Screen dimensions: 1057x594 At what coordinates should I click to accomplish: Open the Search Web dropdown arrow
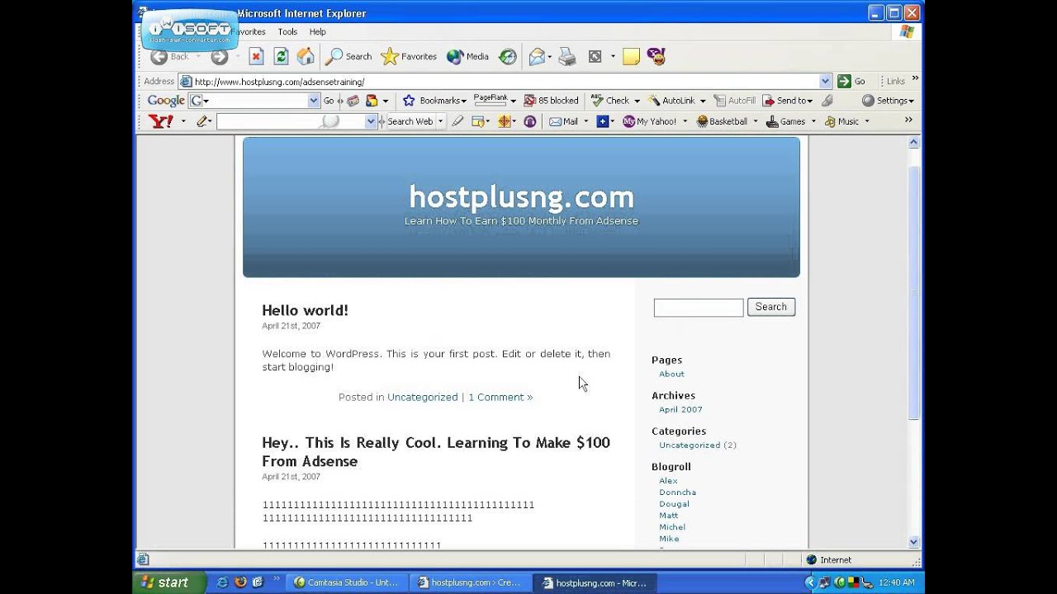point(440,121)
